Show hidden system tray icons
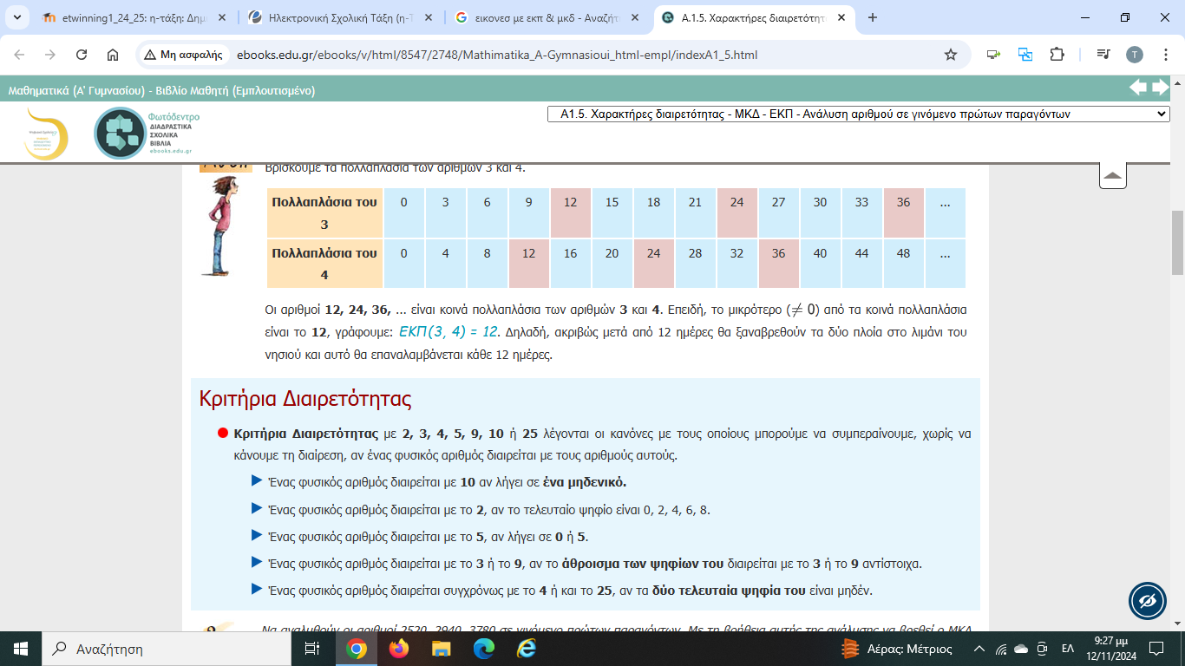This screenshot has width=1185, height=666. tap(979, 649)
